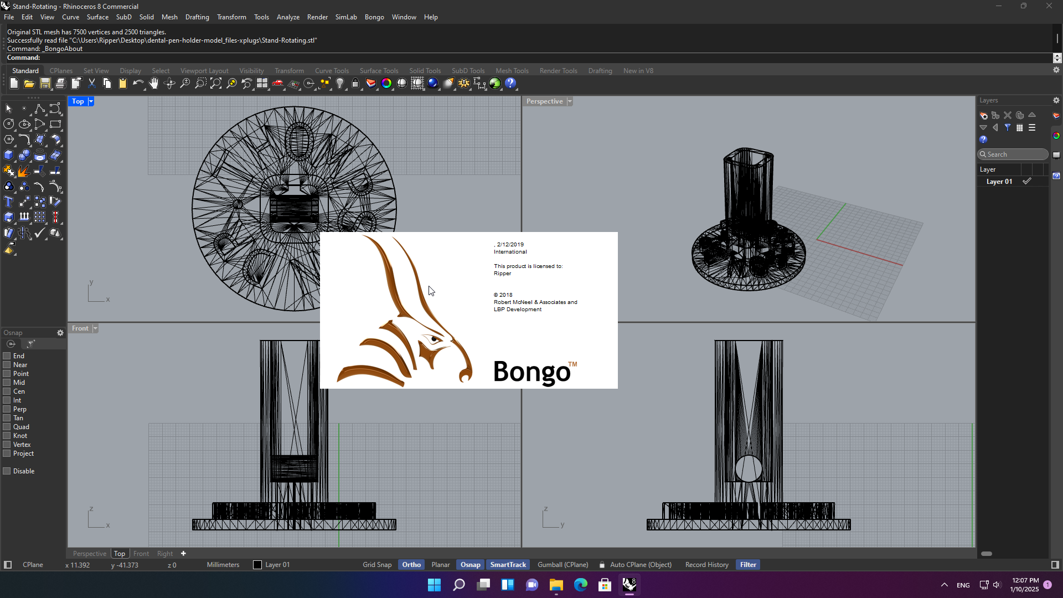
Task: Click the Layers Search field
Action: [1013, 154]
